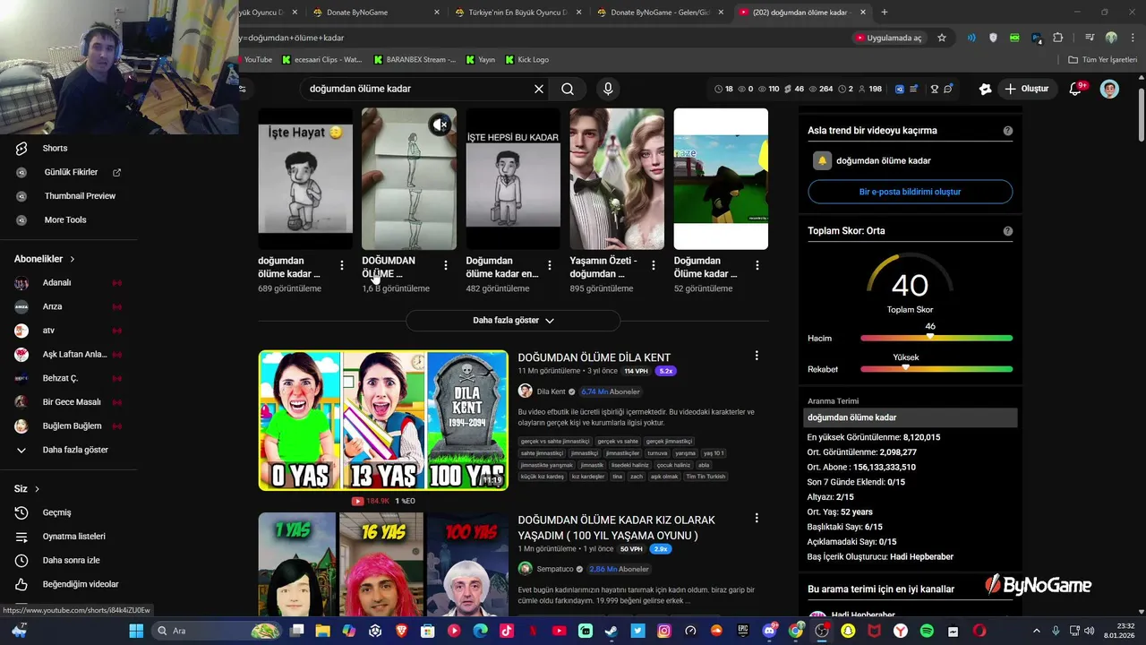Click the Oluştur create button

1026,89
